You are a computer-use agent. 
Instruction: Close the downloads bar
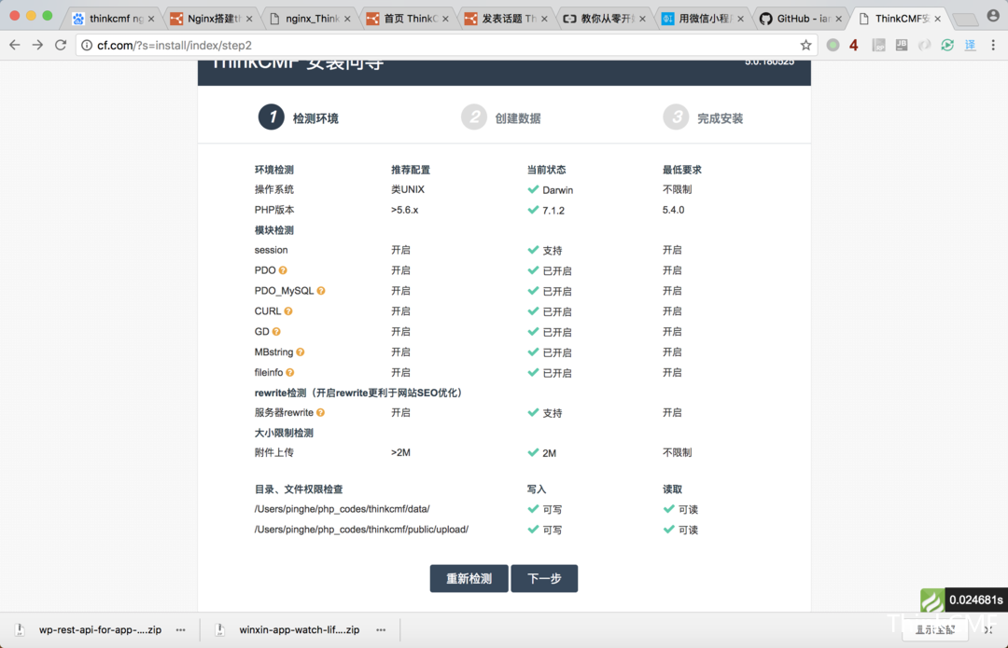(988, 630)
